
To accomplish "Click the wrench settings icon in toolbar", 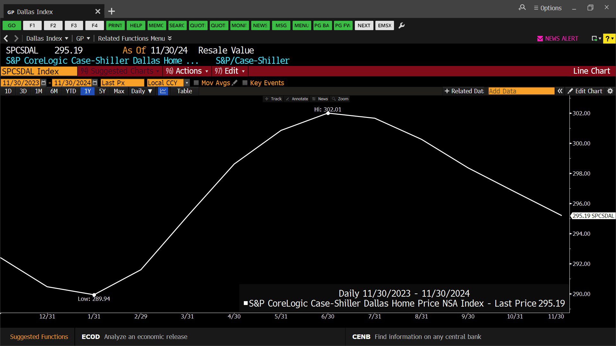I will (401, 26).
